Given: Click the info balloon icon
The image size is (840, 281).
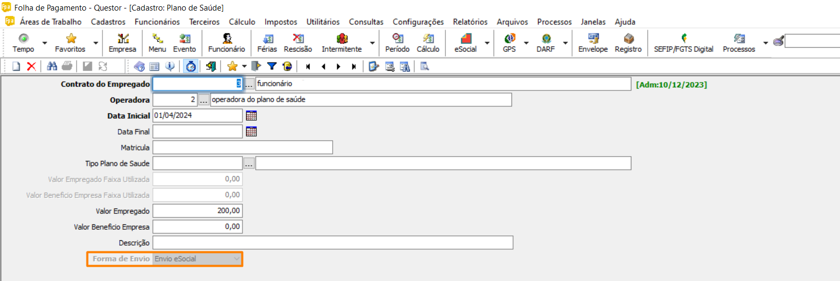Looking at the screenshot, I should tap(170, 66).
